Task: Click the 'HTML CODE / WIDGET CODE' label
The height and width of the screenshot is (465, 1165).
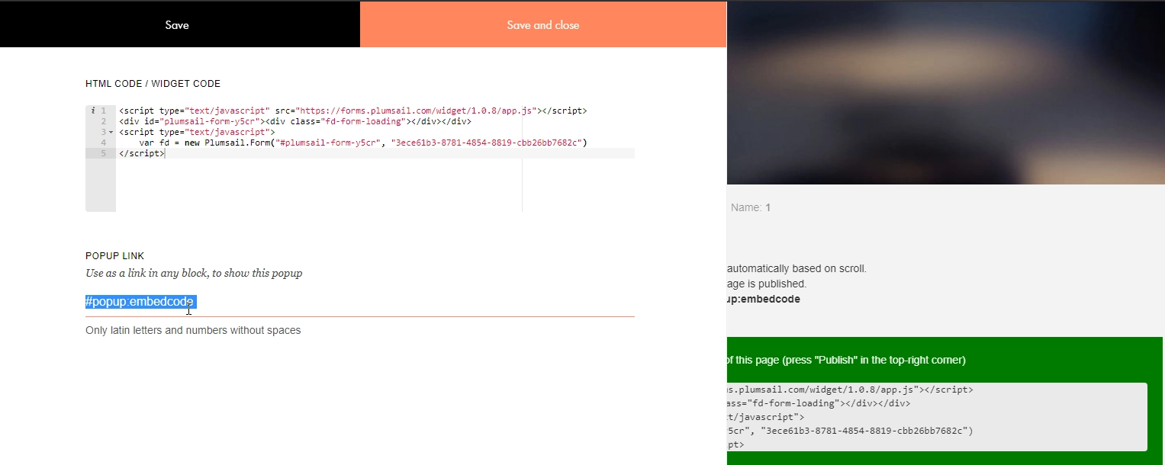Action: point(153,84)
